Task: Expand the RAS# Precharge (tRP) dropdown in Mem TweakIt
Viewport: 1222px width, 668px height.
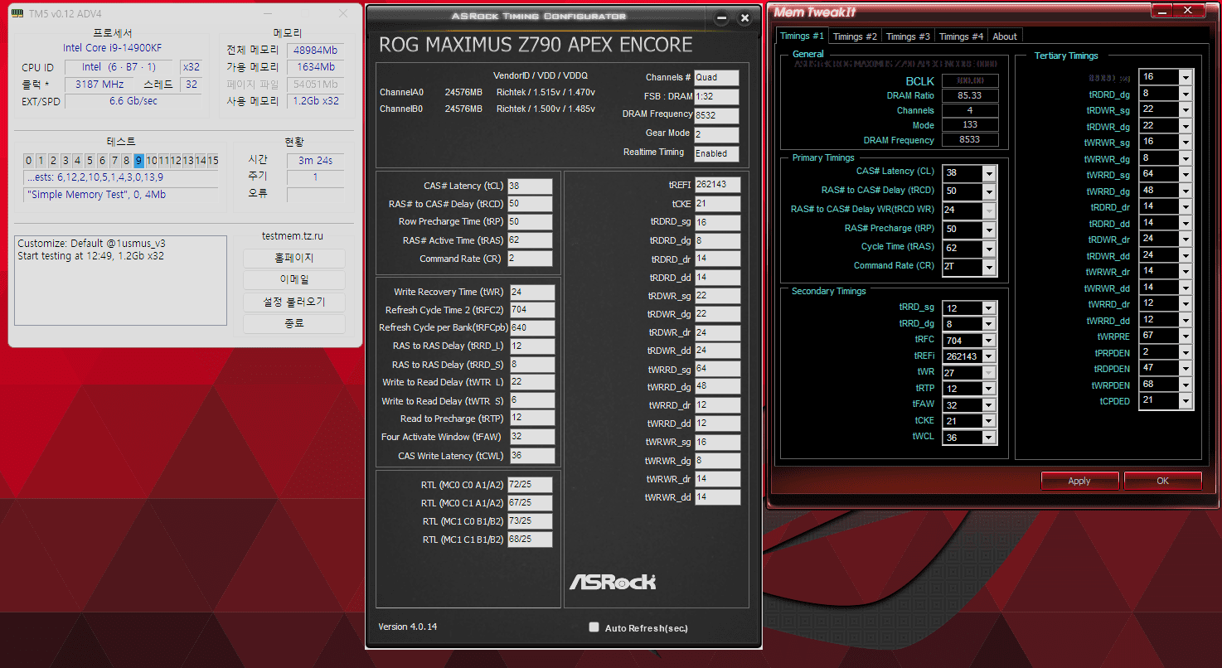Action: 989,230
